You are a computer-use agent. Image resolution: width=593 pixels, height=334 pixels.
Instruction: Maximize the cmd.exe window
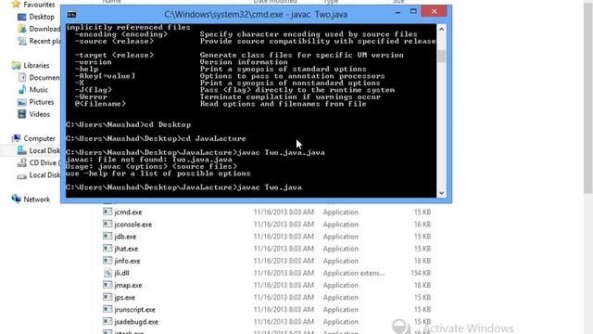click(x=413, y=12)
